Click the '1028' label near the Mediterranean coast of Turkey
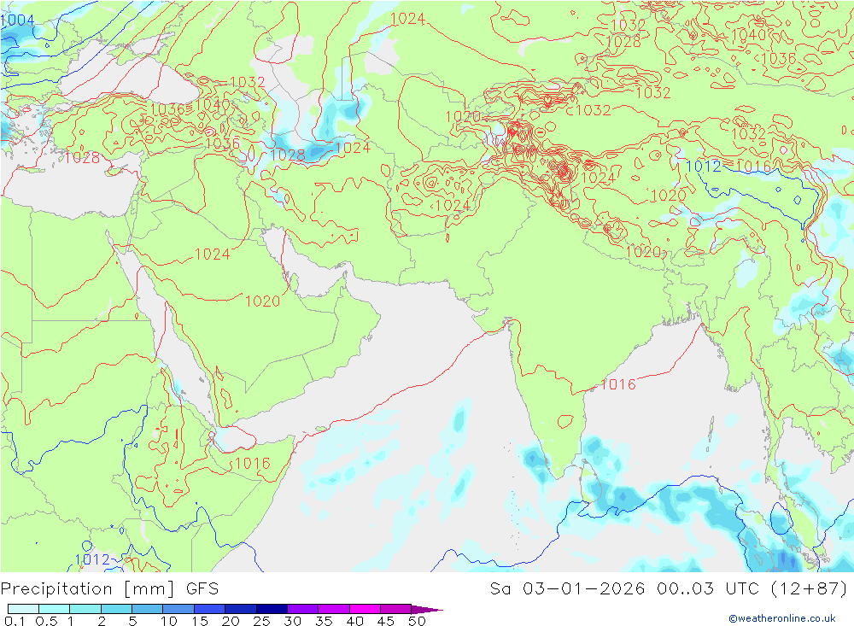Viewport: 854px width, 626px height. point(82,158)
